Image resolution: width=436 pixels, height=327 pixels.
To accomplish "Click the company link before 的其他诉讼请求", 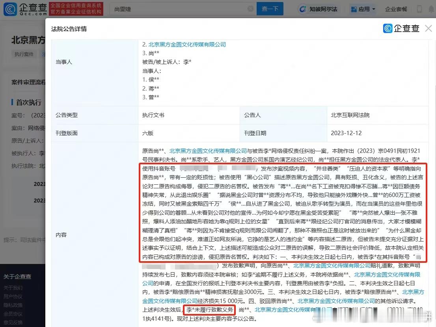I will (336, 301).
